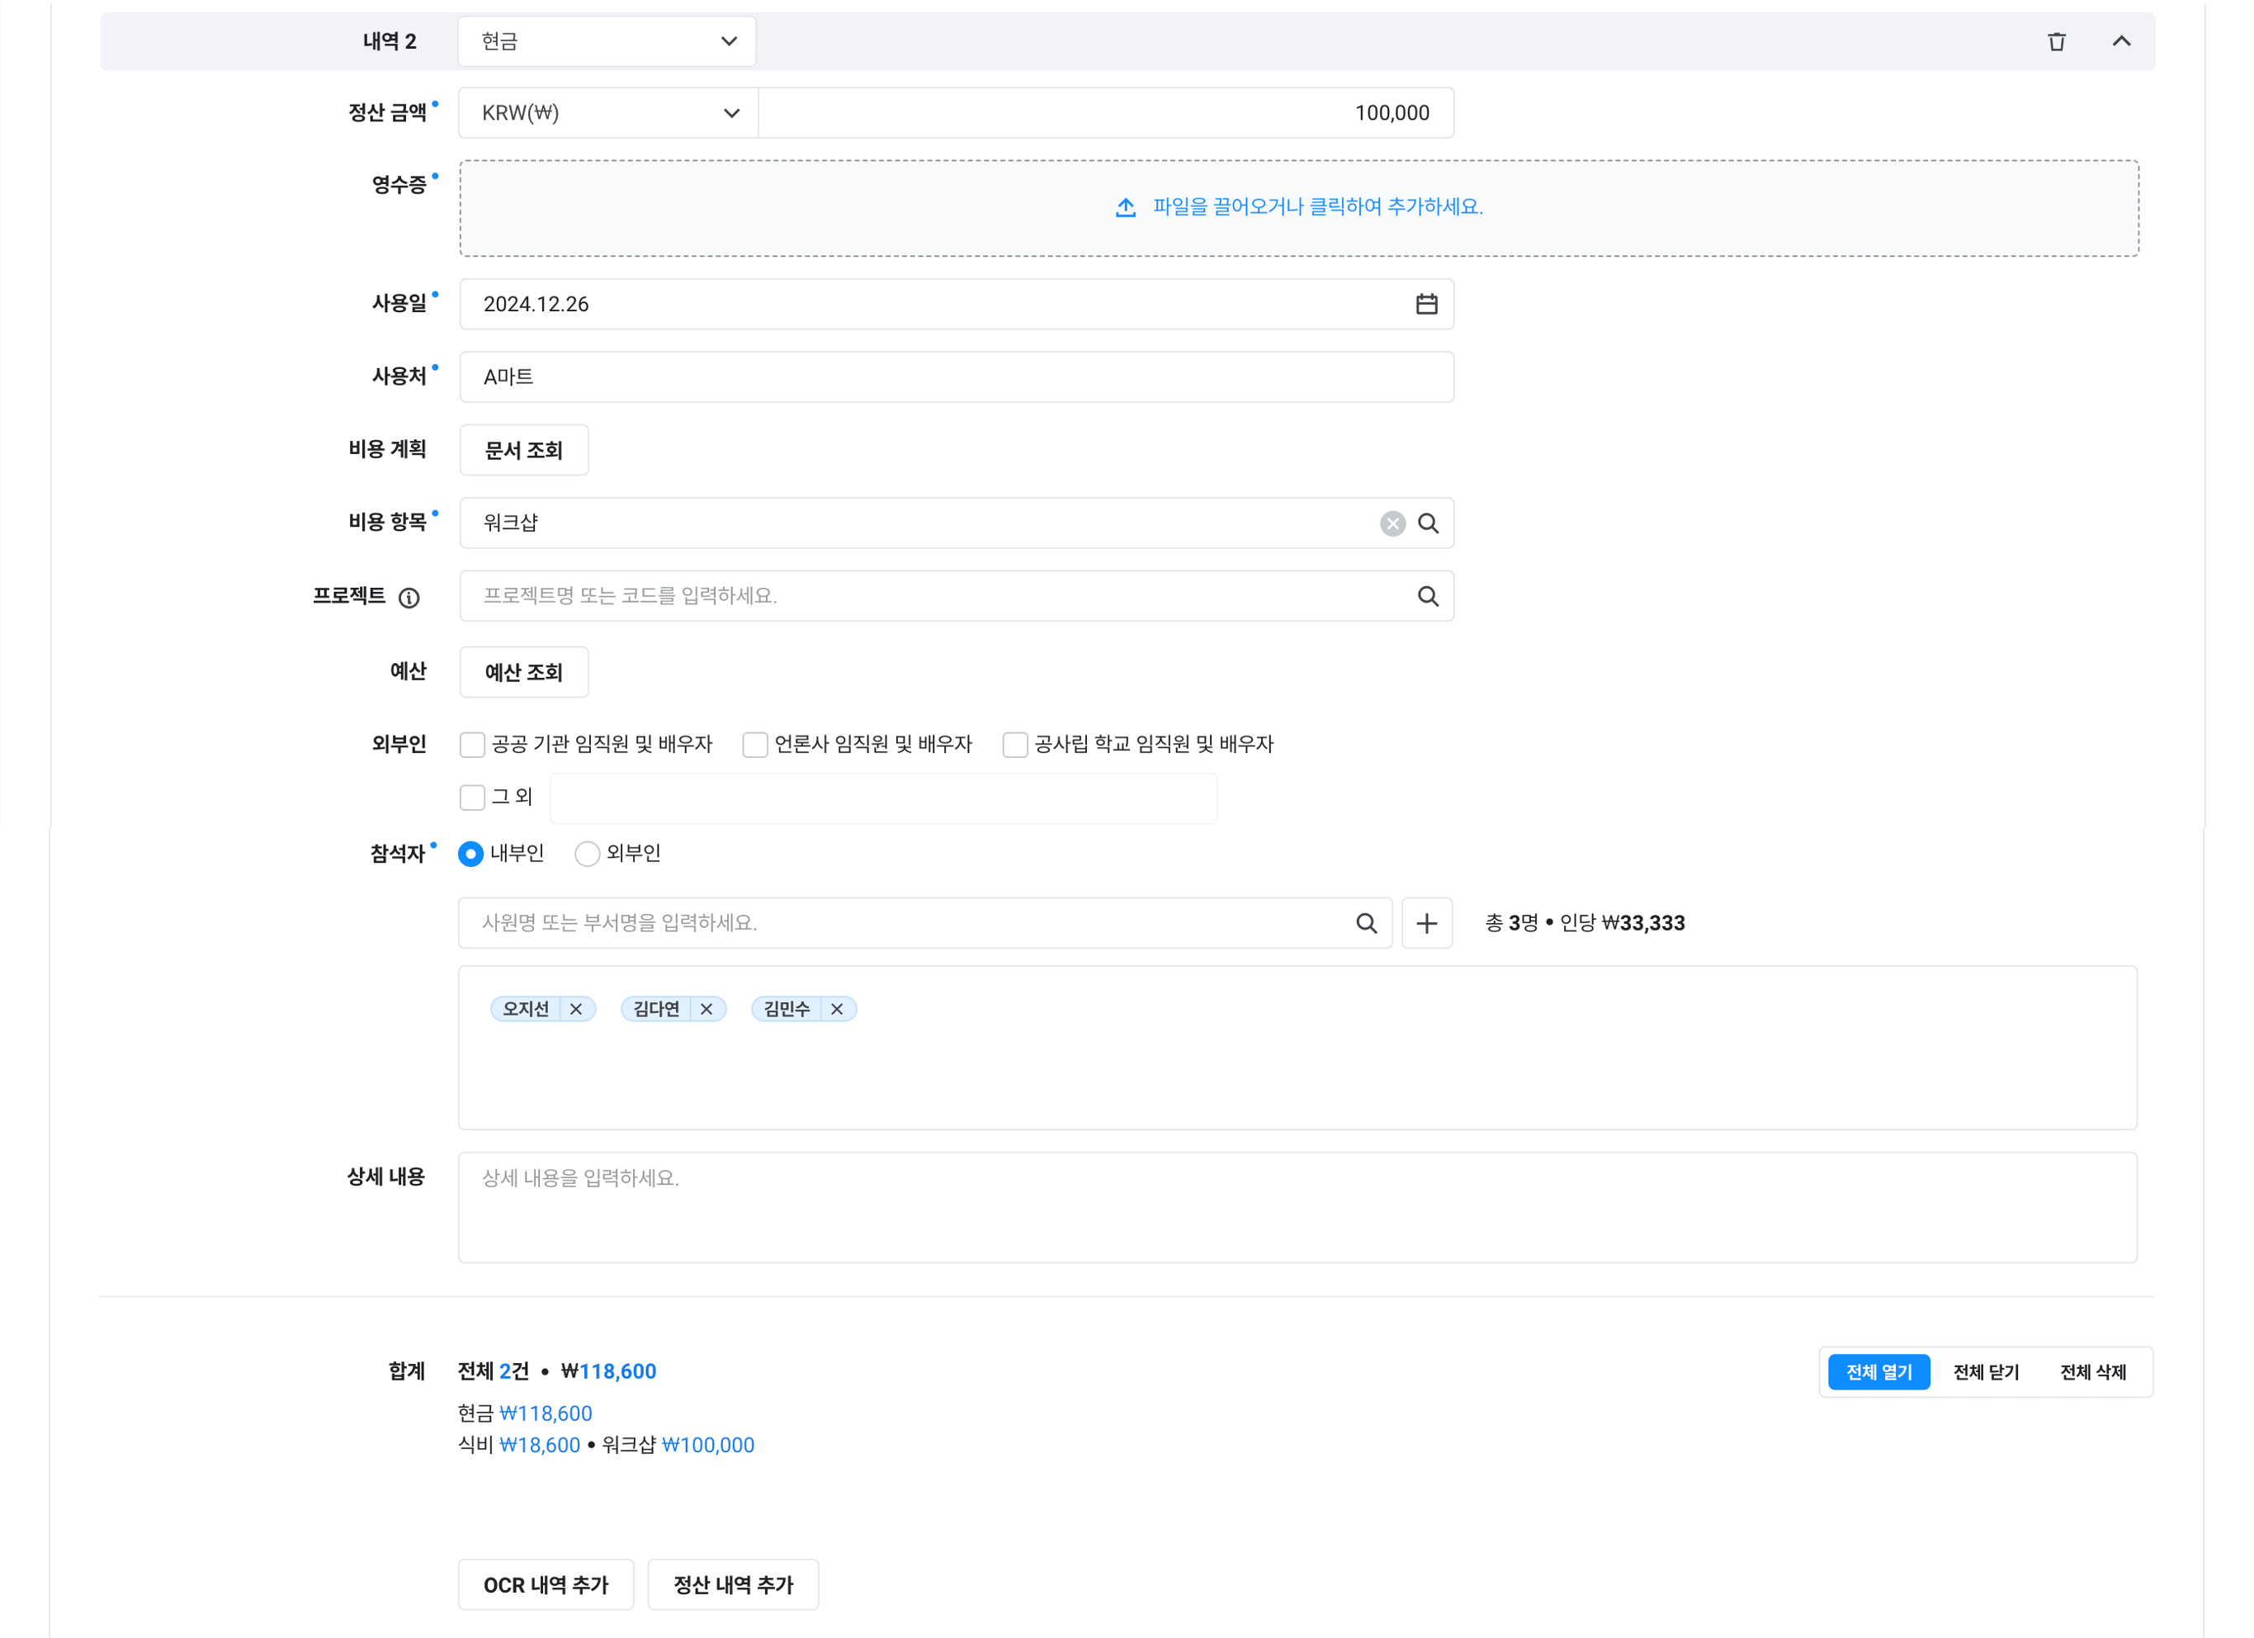Remove attendee 오지선 tag

coord(576,1009)
